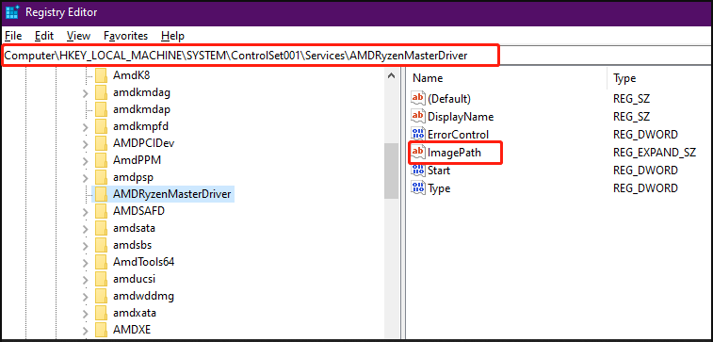Select the ErrorControl value name
This screenshot has height=342, width=713.
[459, 135]
